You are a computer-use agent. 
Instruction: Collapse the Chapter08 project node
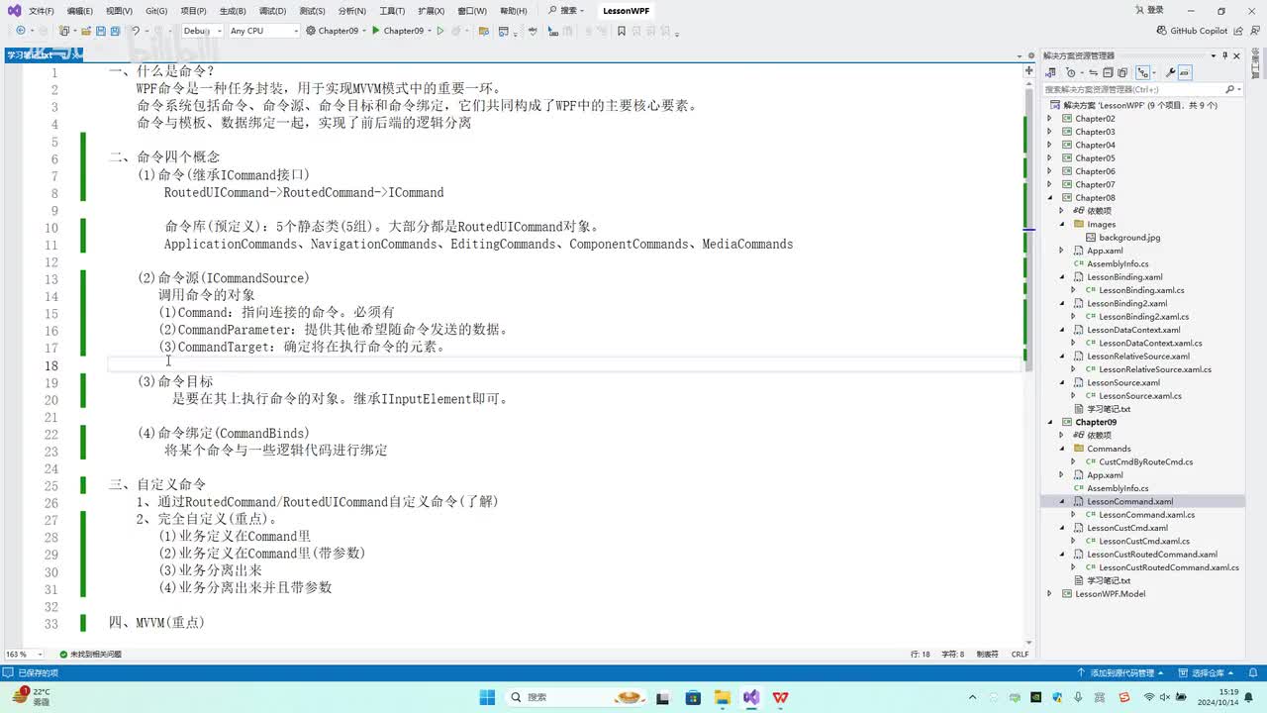pos(1050,198)
